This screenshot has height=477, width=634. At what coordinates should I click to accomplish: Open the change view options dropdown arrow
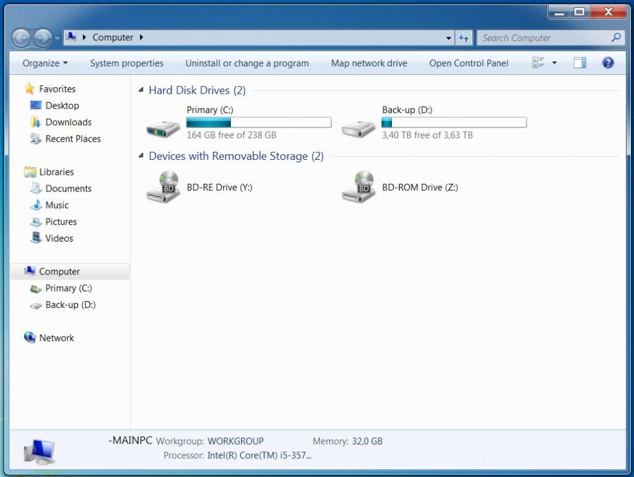coord(554,63)
